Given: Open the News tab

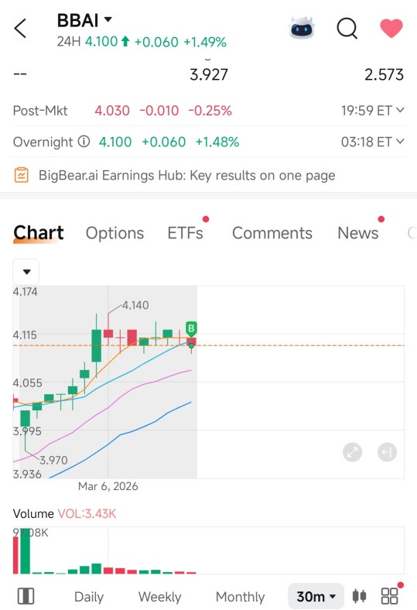Looking at the screenshot, I should 358,233.
